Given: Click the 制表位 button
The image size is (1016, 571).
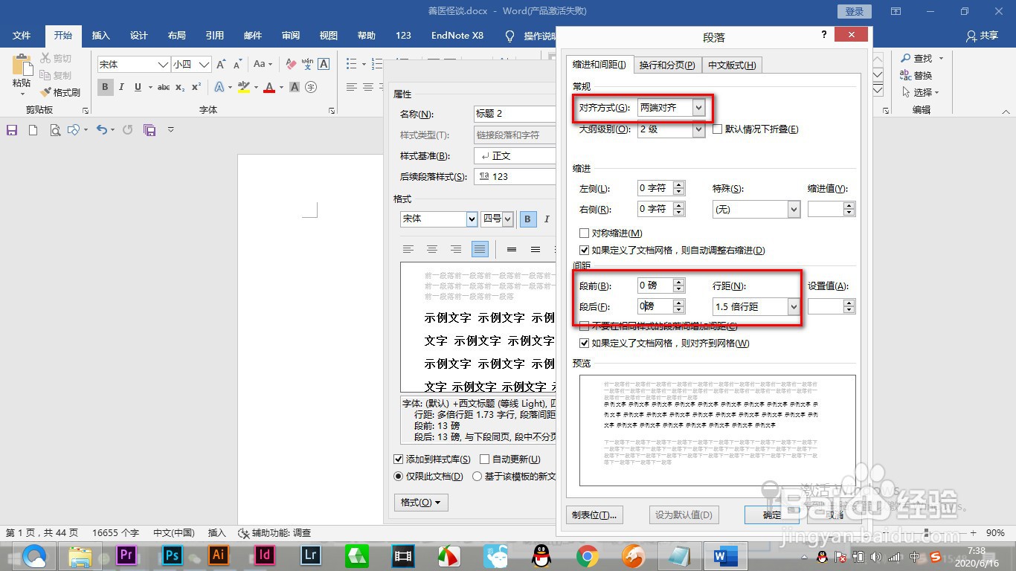Looking at the screenshot, I should coord(594,514).
